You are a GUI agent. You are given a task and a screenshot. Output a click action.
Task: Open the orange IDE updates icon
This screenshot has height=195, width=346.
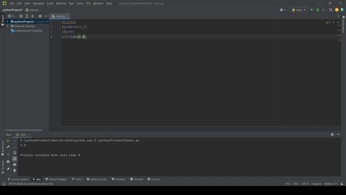336,10
